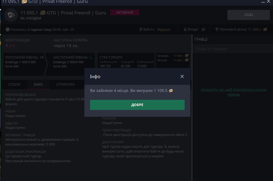Viewport: 273px width, 181px height.
Task: Switch to the СТОЛИ tab
Action: (14, 84)
